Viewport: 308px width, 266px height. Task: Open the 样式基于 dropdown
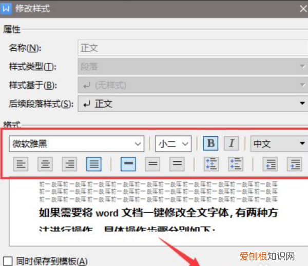[192, 85]
